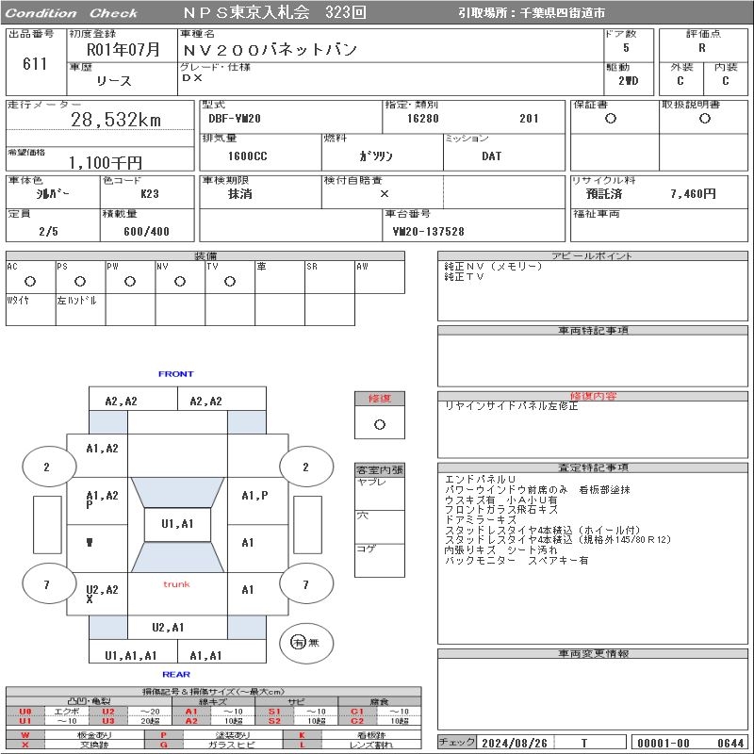Click the inspection expiry value 抹消
The height and width of the screenshot is (754, 754).
click(x=240, y=194)
